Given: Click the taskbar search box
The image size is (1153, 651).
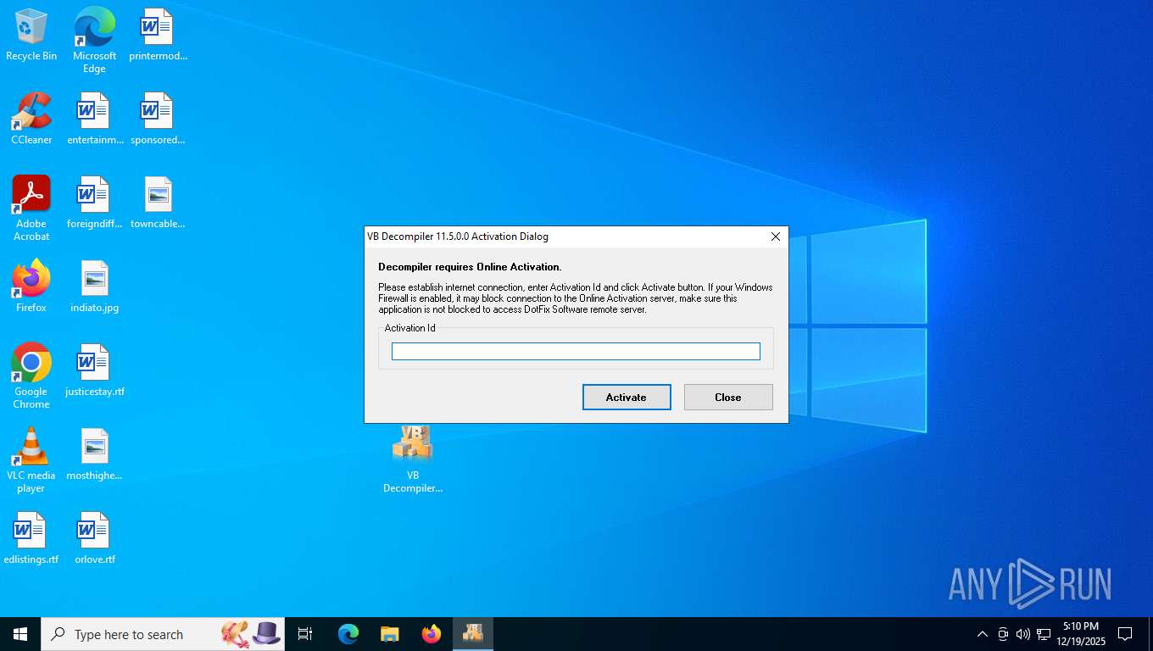Looking at the screenshot, I should coord(163,634).
